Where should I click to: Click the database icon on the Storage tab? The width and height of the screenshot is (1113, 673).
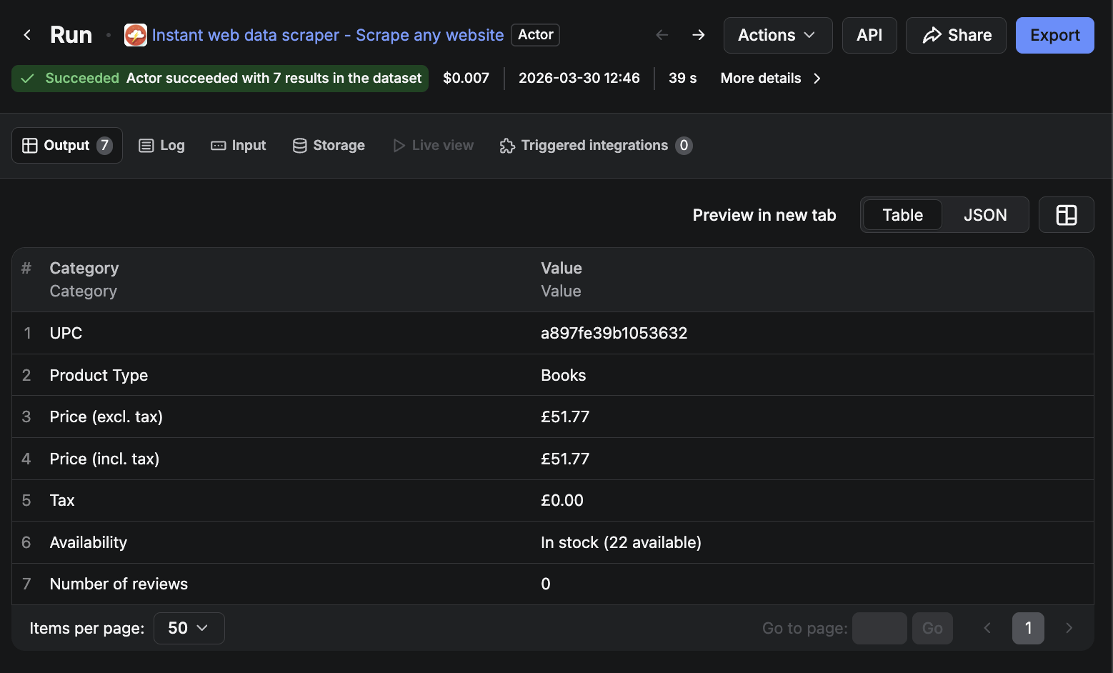coord(299,145)
